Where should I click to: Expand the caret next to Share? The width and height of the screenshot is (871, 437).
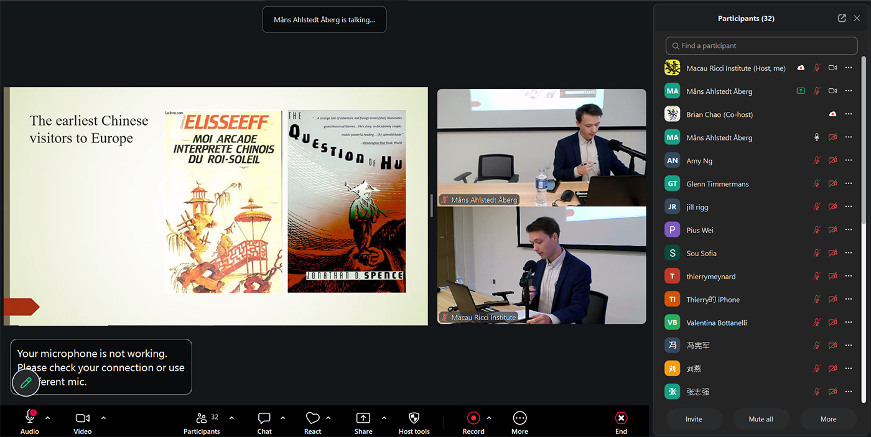click(x=384, y=418)
